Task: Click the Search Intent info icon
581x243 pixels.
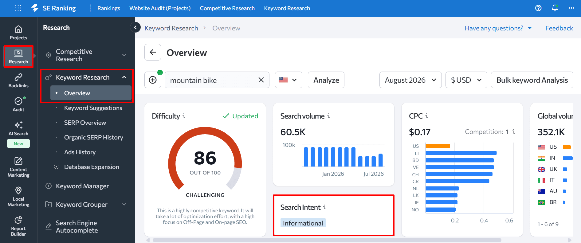Action: (324, 207)
